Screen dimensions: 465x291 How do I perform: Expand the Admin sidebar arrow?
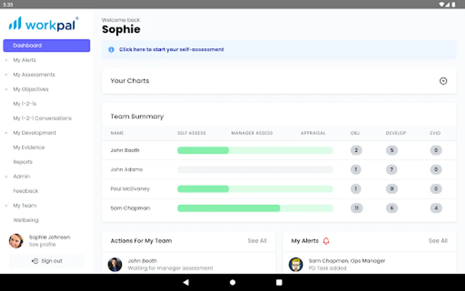point(6,177)
